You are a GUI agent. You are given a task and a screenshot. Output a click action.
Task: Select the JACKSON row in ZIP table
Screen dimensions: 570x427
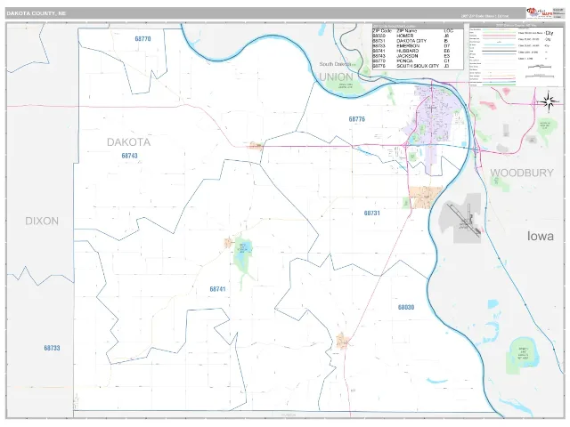pos(418,56)
